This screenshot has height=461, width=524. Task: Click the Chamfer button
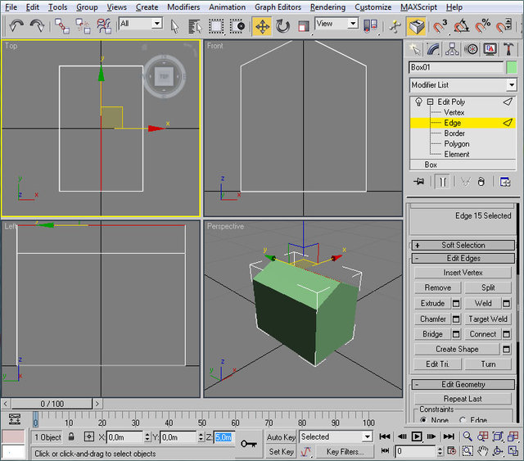(433, 319)
